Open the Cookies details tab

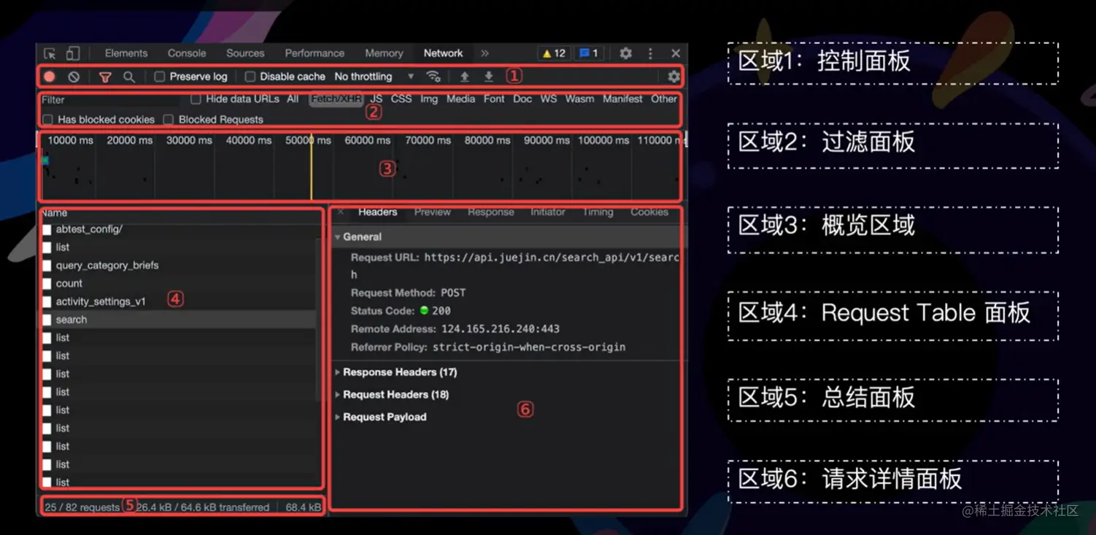click(649, 212)
